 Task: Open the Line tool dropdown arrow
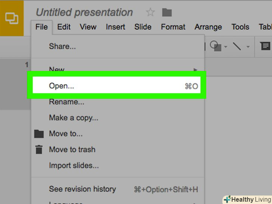[x=248, y=47]
